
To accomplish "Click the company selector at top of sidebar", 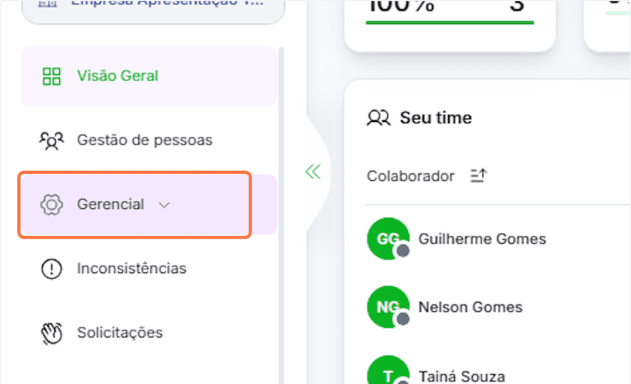I will [x=153, y=7].
